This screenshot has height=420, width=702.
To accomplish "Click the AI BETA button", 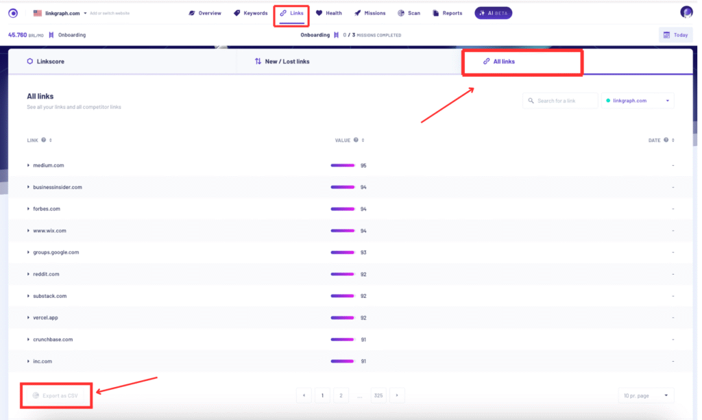I will (494, 13).
